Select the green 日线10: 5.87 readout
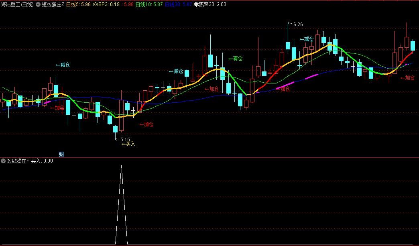This screenshot has width=419, height=246. [149, 4]
